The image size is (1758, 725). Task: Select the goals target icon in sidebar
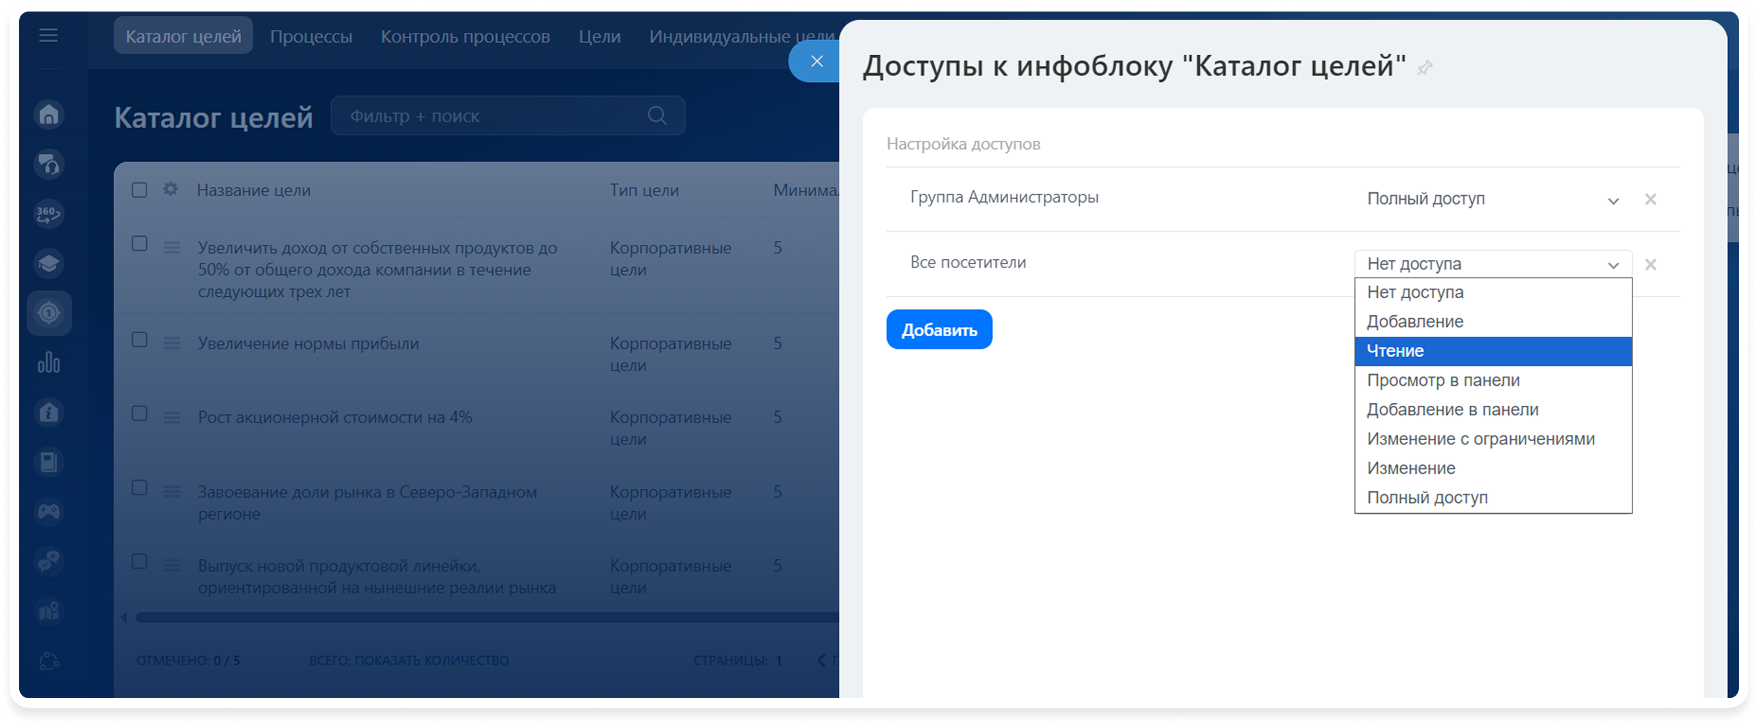(x=50, y=313)
